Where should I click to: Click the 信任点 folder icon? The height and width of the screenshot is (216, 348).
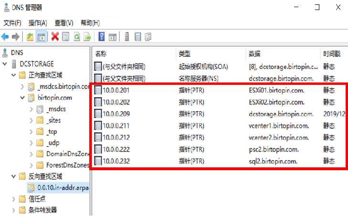[x=22, y=199]
